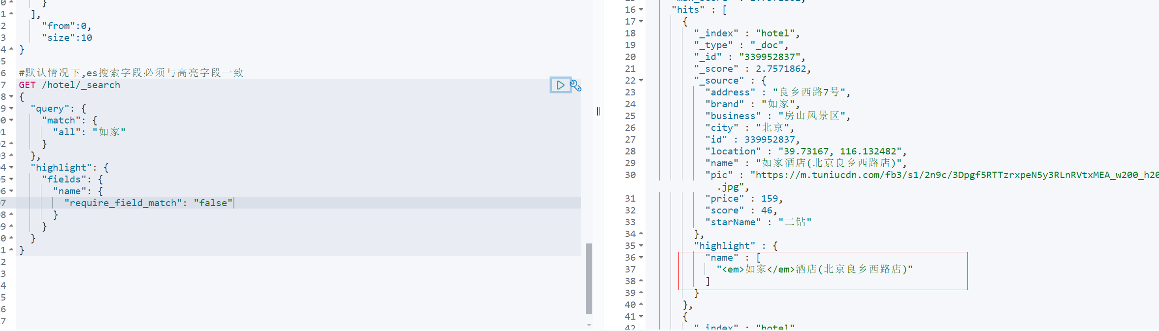Click the "city" : "北京" response line
The width and height of the screenshot is (1159, 331).
749,127
